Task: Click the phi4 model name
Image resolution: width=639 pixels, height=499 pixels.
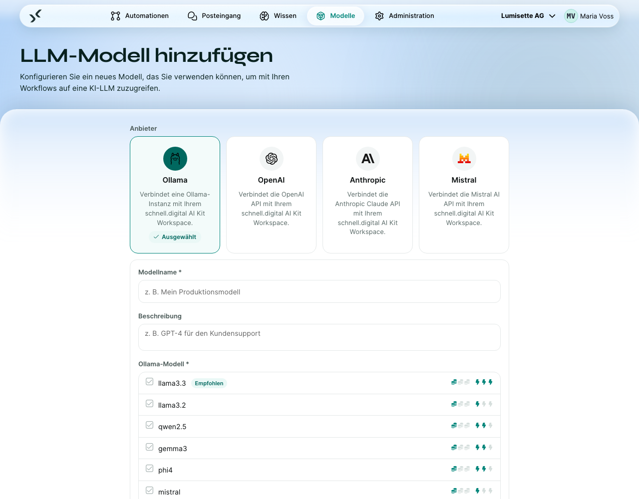Action: tap(165, 470)
